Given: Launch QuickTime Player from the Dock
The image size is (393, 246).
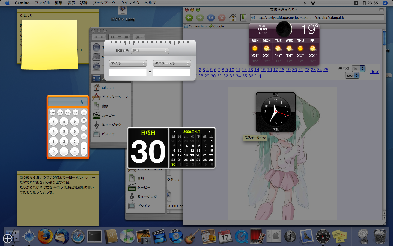Looking at the screenshot, I should pos(242,236).
